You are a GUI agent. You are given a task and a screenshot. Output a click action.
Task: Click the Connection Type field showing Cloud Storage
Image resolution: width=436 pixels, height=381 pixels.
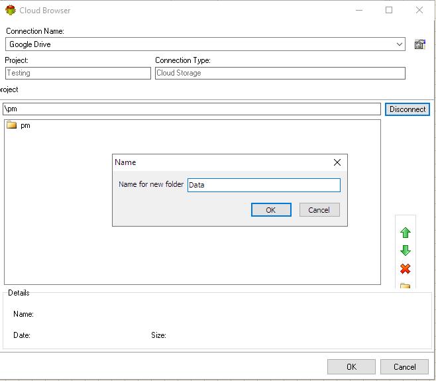pyautogui.click(x=280, y=73)
